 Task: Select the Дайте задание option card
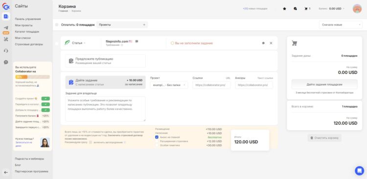pyautogui.click(x=105, y=82)
